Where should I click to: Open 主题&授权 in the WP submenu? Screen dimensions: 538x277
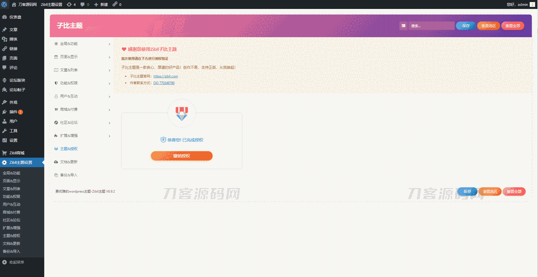point(11,236)
